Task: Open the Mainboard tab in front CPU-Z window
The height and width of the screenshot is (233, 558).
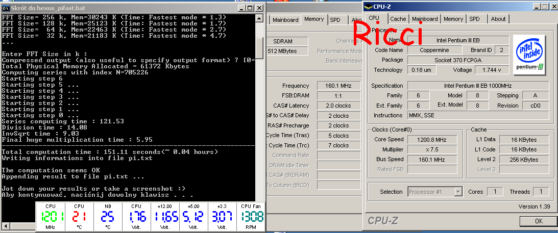Action: click(425, 19)
